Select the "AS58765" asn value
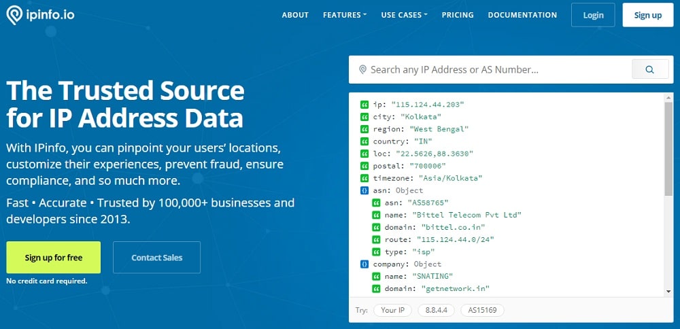Viewport: 680px width, 329px height. click(x=428, y=203)
